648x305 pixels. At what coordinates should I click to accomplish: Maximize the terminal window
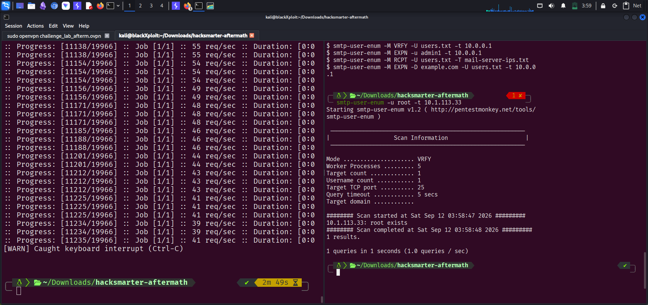point(634,17)
